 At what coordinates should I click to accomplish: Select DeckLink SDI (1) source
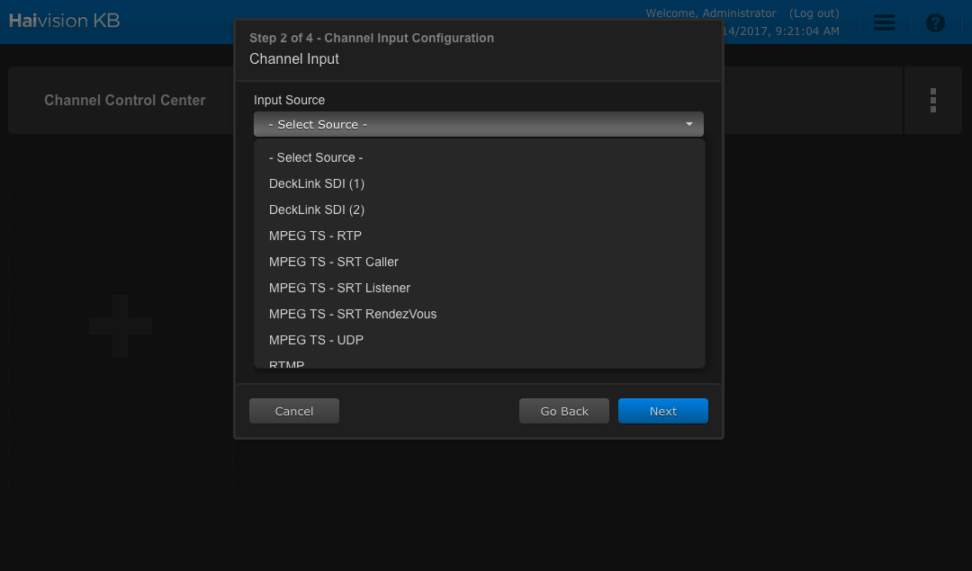pos(479,183)
